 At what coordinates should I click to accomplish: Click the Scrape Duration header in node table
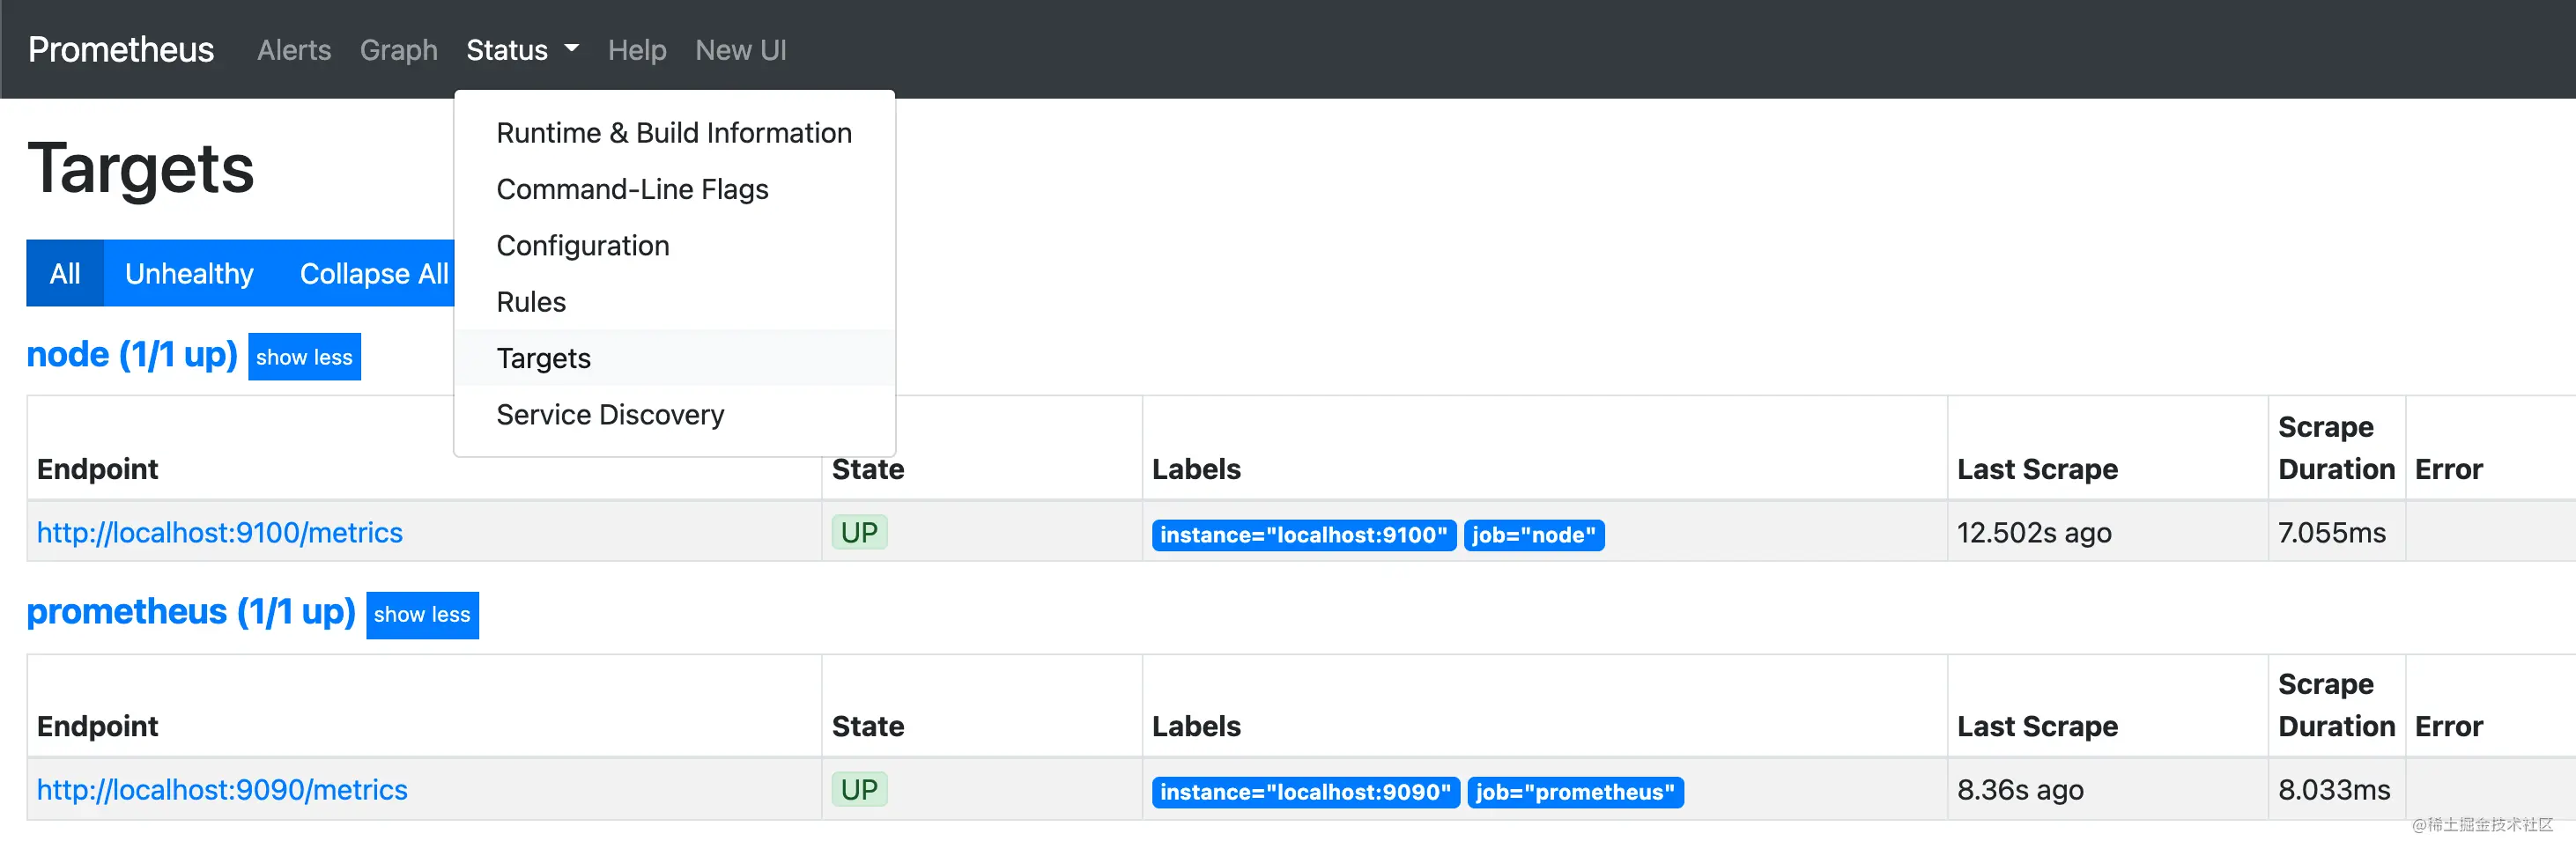(2336, 448)
